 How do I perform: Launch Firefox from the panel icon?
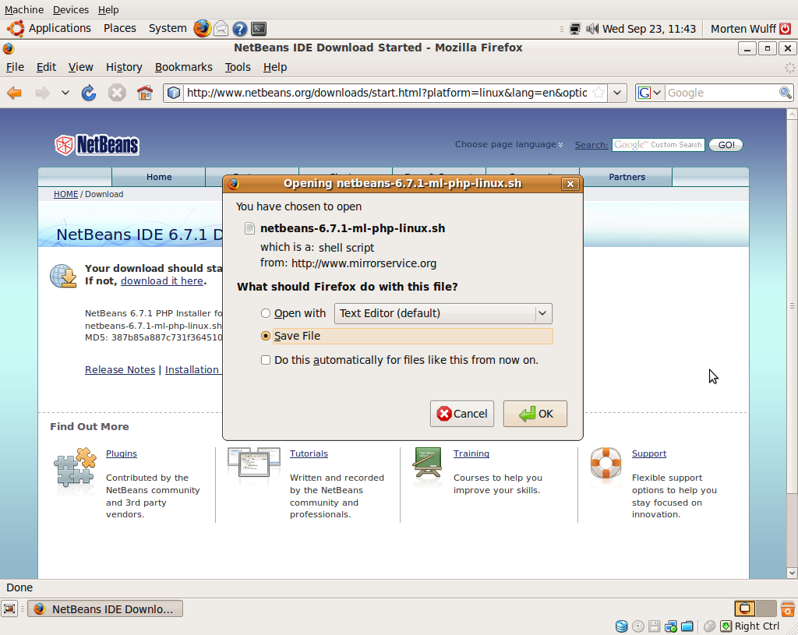(202, 29)
